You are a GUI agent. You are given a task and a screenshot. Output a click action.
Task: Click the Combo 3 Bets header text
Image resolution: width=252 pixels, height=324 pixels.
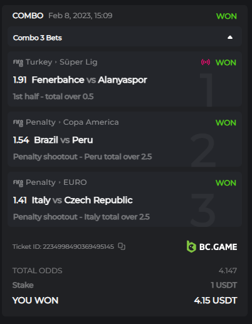coord(38,38)
